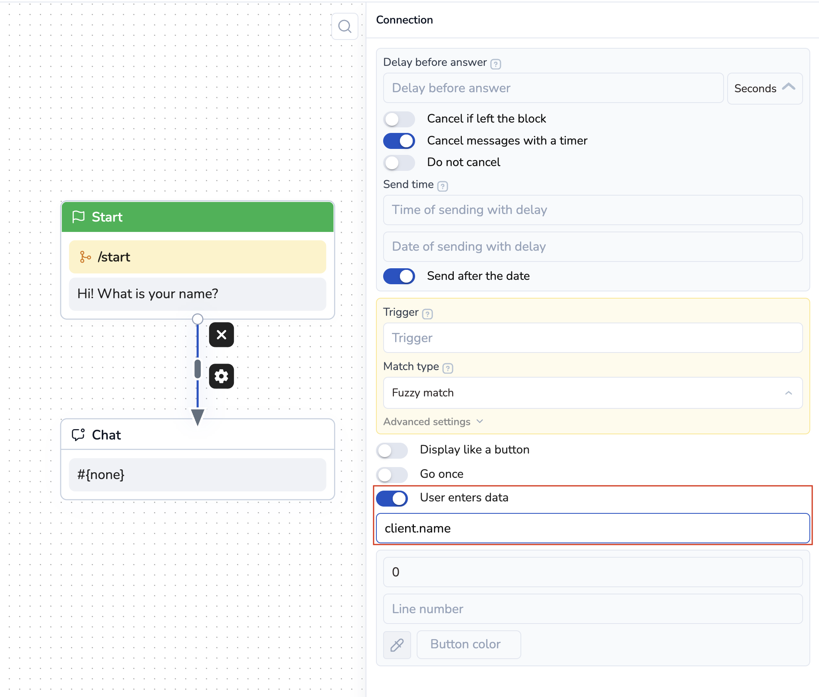Click the Trigger text input field
Viewport: 819px width, 697px height.
pyautogui.click(x=592, y=338)
